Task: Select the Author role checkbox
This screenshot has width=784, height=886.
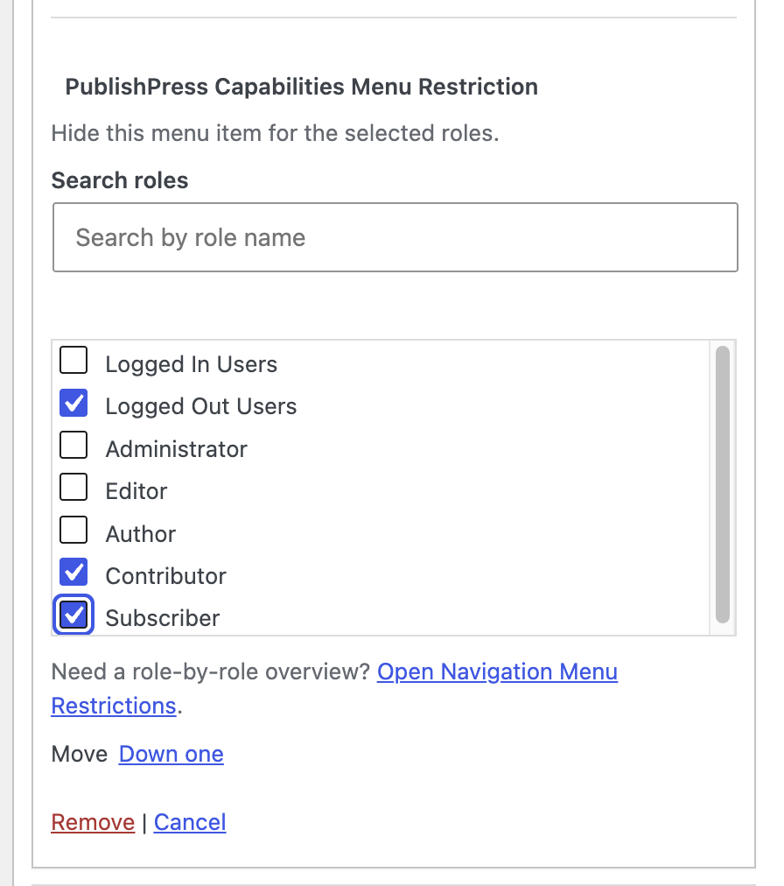Action: pos(73,530)
